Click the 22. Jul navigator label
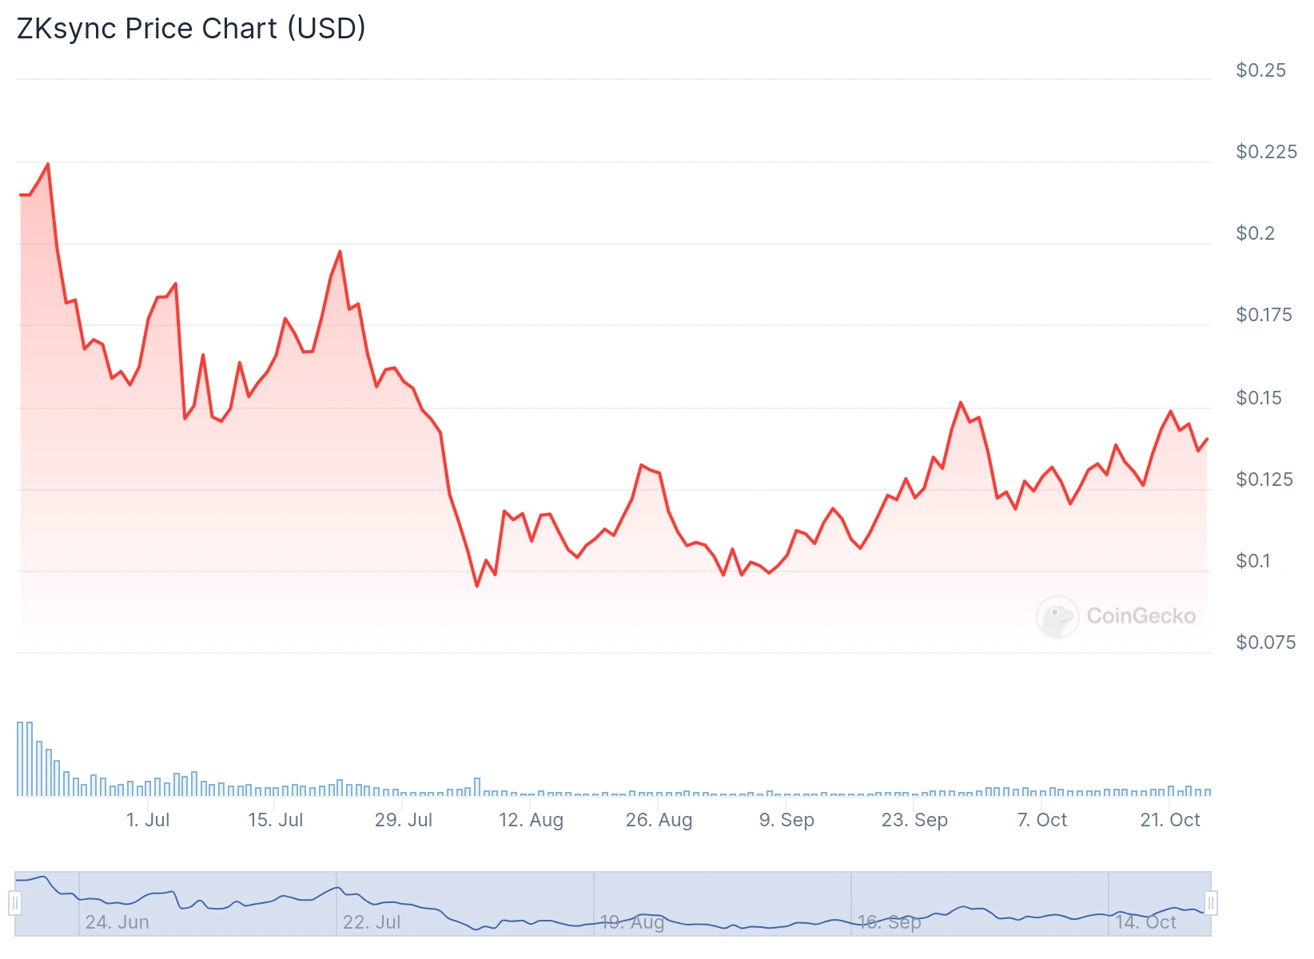 (372, 922)
